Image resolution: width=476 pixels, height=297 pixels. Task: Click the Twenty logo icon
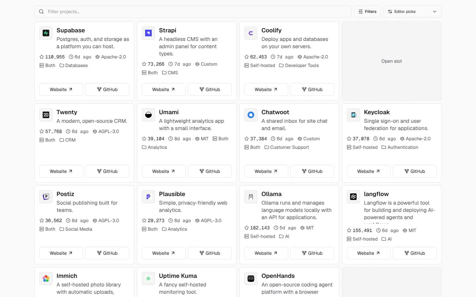[46, 115]
